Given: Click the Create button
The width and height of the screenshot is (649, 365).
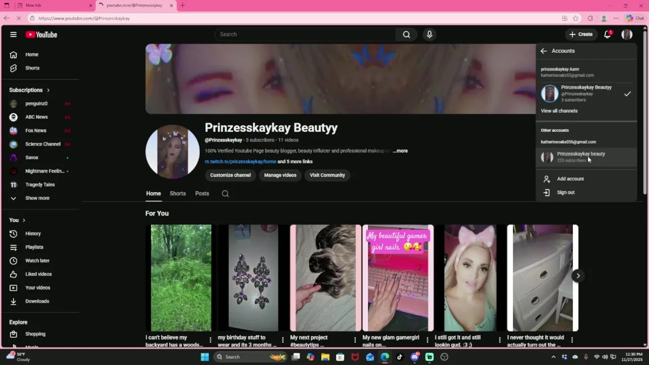Looking at the screenshot, I should click(x=581, y=34).
